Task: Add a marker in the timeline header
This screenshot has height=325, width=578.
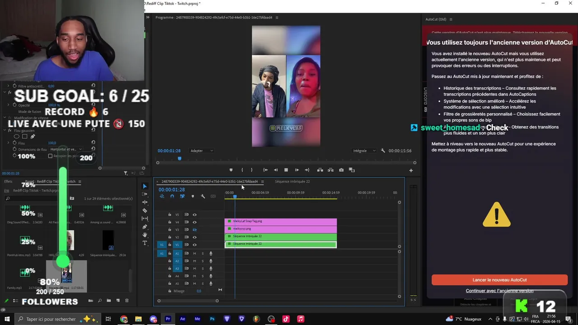Action: coord(193,196)
